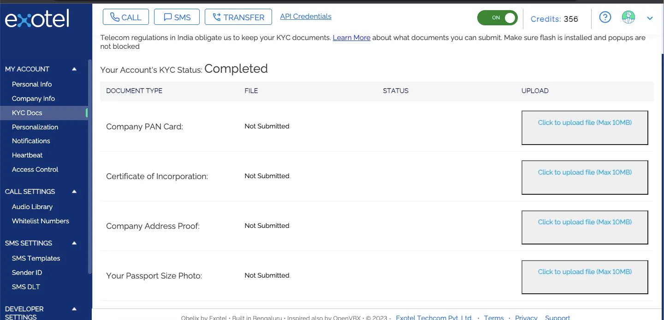
Task: Open the account dropdown chevron
Action: tap(650, 18)
